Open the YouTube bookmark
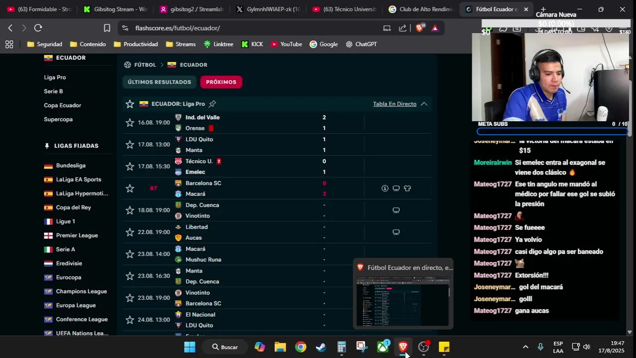 287,44
